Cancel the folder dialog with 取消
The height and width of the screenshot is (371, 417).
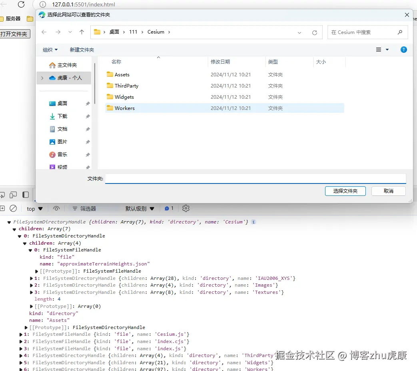pos(388,191)
